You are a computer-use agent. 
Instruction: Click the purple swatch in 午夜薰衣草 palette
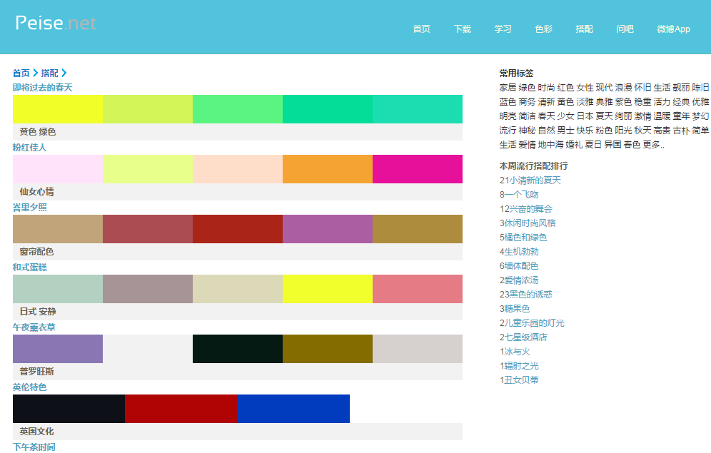pyautogui.click(x=57, y=349)
